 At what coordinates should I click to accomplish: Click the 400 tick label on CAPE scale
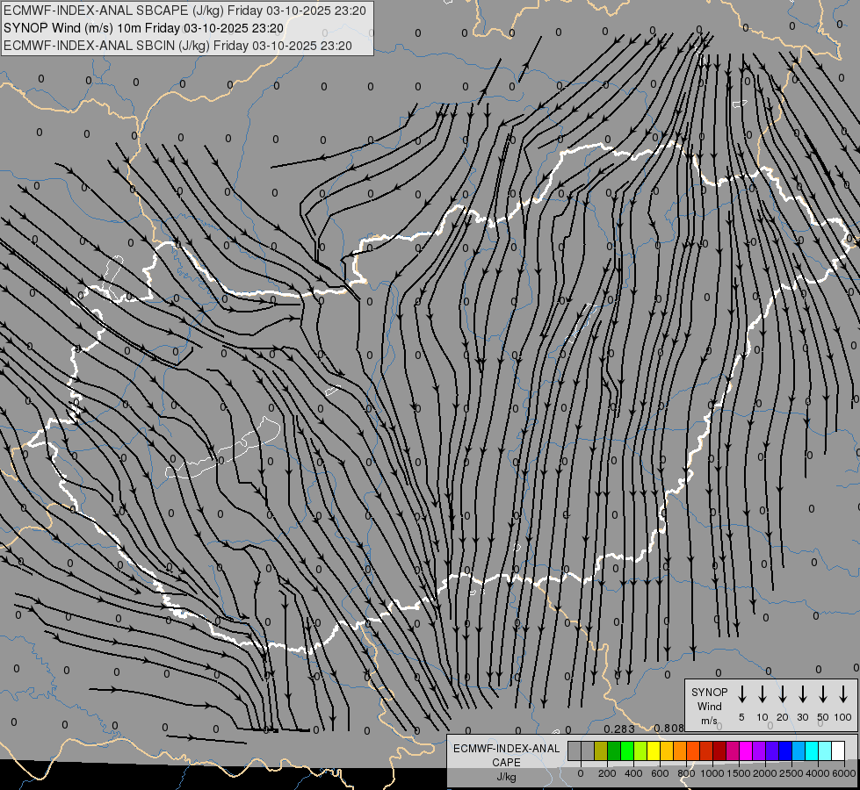pos(633,773)
